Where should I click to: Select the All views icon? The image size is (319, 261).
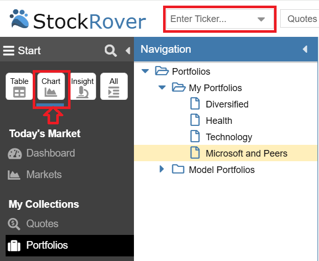tap(113, 86)
